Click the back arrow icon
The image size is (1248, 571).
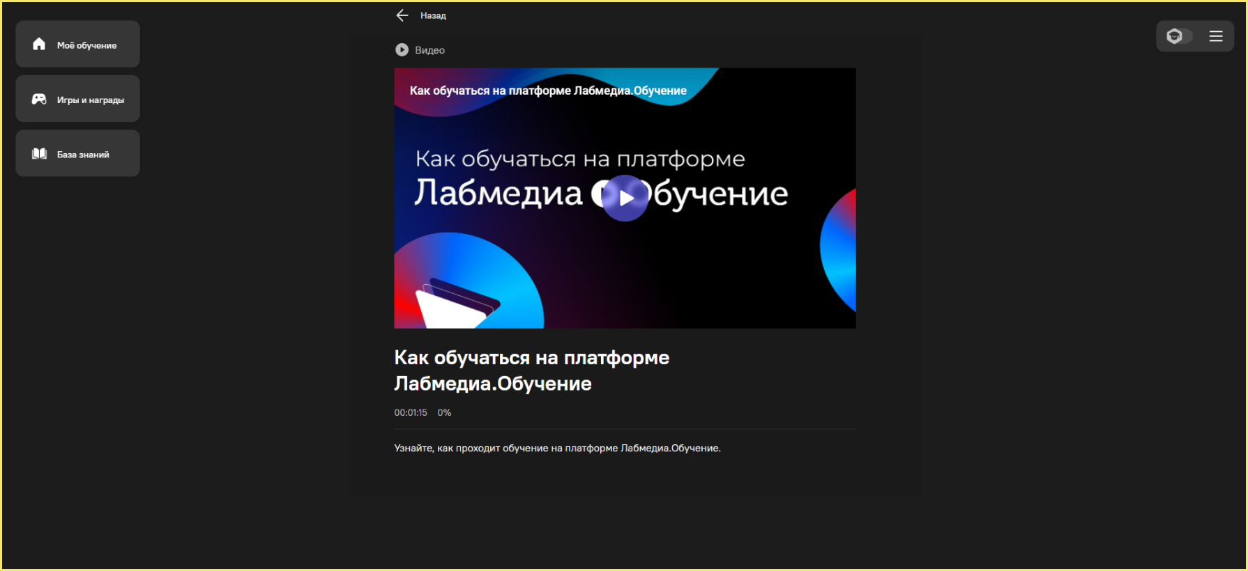(402, 15)
